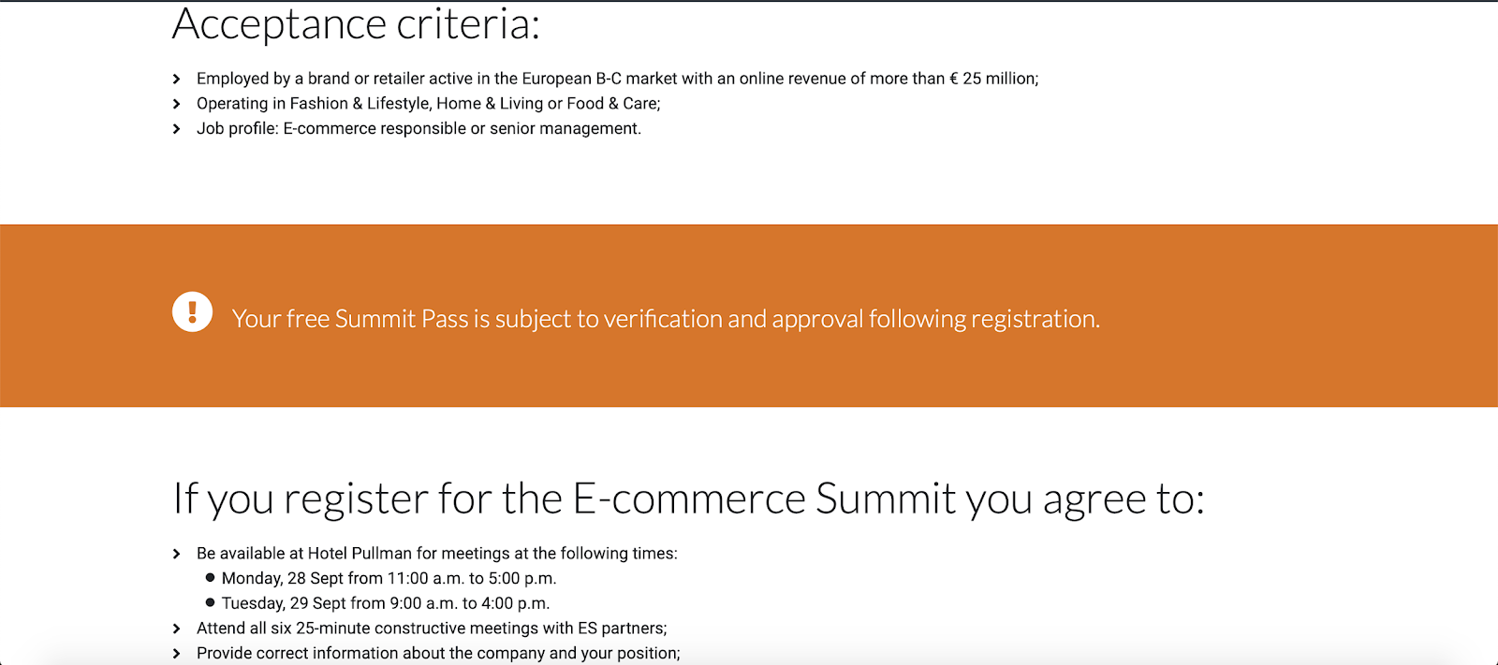
Task: Click the 'Acceptance criteria:' heading
Action: coord(357,24)
